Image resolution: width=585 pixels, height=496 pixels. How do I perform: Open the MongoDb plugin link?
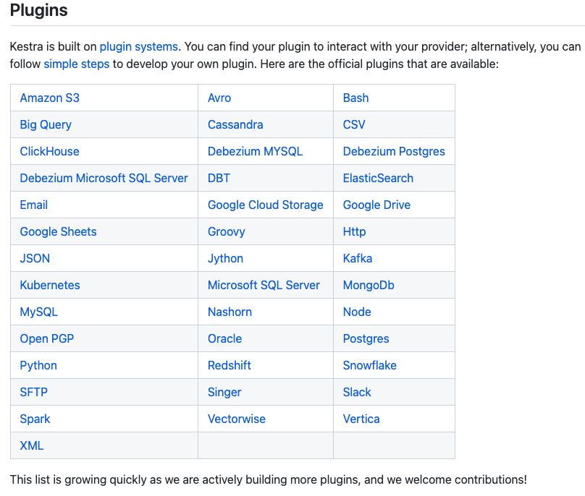point(369,286)
